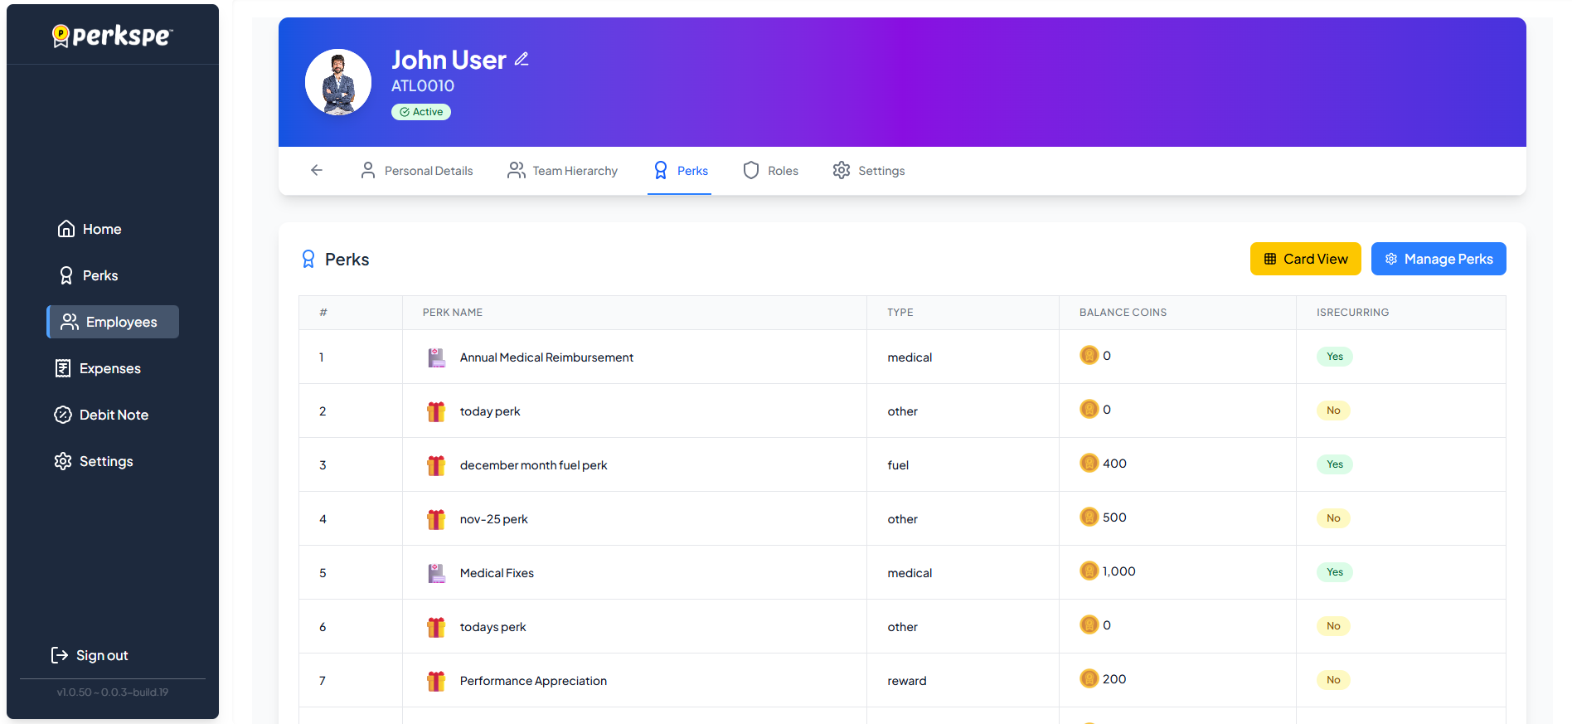The height and width of the screenshot is (724, 1572).
Task: Click the Active status badge
Action: 421,112
